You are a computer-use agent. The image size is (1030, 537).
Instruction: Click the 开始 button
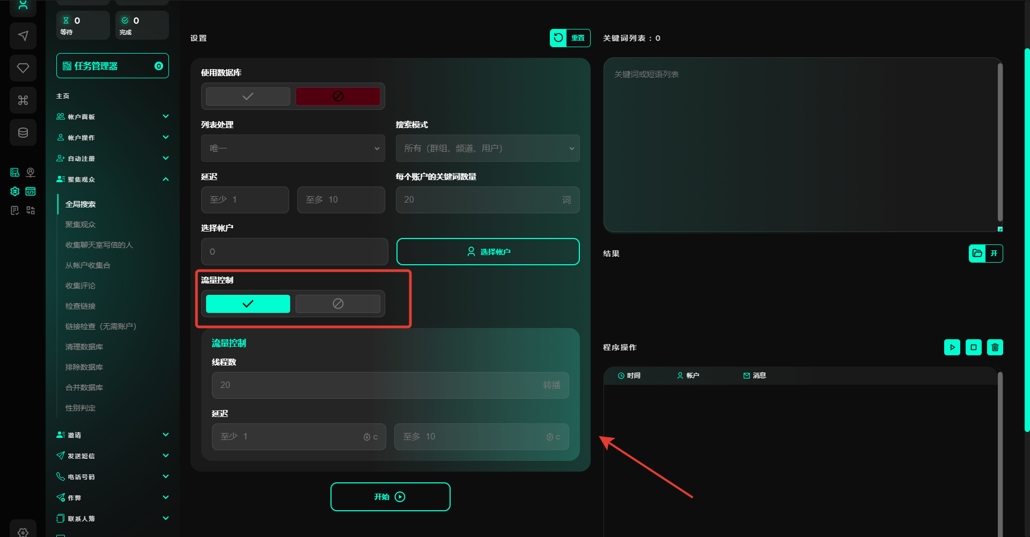click(390, 497)
